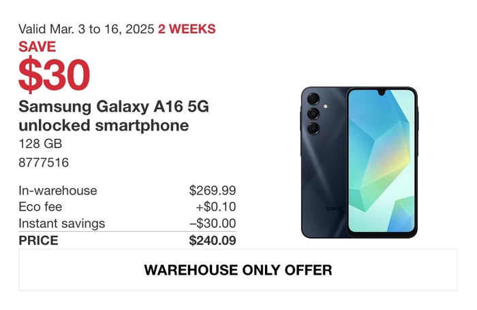The width and height of the screenshot is (477, 310).
Task: Click the WAREHOUSE ONLY OFFER banner
Action: pos(238,270)
